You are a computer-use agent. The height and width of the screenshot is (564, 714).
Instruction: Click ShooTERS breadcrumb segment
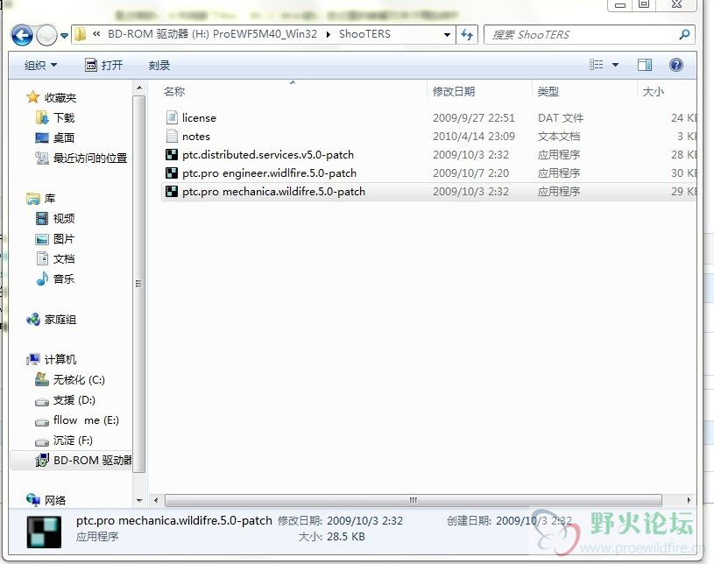click(364, 34)
